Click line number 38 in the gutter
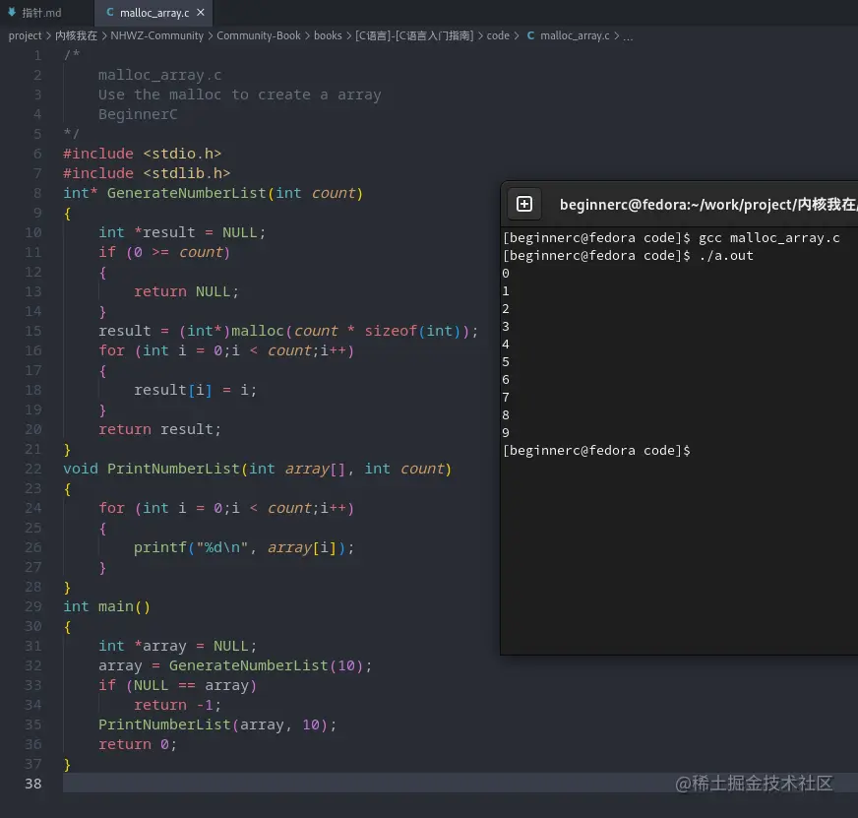 pos(32,784)
